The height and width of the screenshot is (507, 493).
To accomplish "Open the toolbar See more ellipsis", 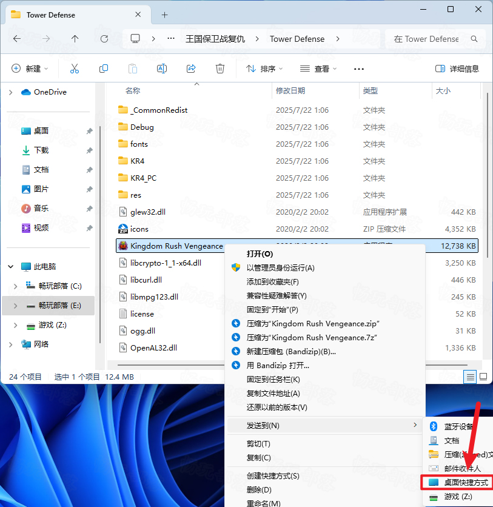I will tap(359, 69).
